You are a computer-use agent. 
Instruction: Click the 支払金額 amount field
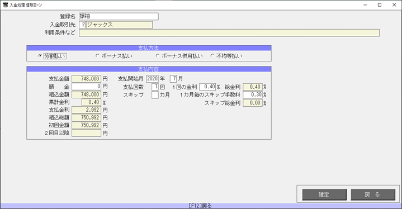(x=87, y=79)
